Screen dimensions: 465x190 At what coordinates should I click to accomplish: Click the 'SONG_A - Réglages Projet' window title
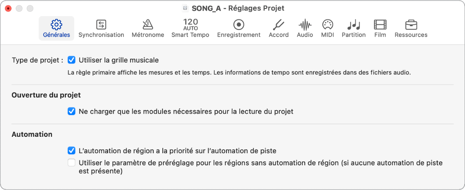point(238,8)
